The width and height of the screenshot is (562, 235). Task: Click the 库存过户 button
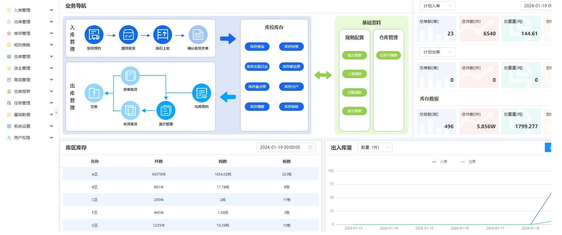291,87
